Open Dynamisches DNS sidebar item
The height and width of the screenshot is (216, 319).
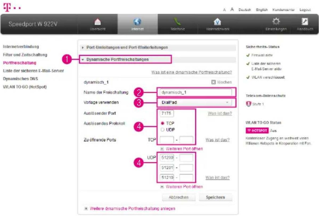coord(20,79)
